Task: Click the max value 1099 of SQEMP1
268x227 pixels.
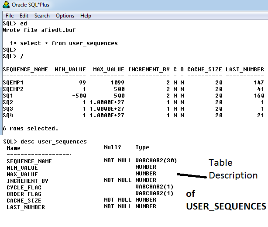Action: [x=117, y=83]
